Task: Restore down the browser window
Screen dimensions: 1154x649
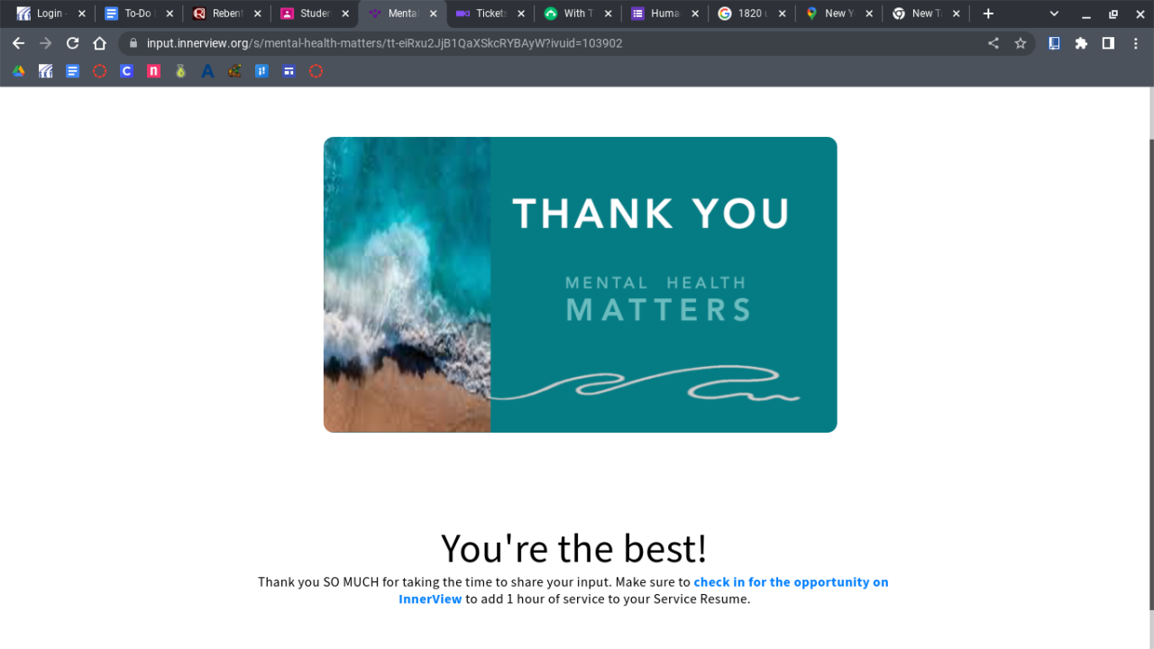Action: click(x=1113, y=14)
